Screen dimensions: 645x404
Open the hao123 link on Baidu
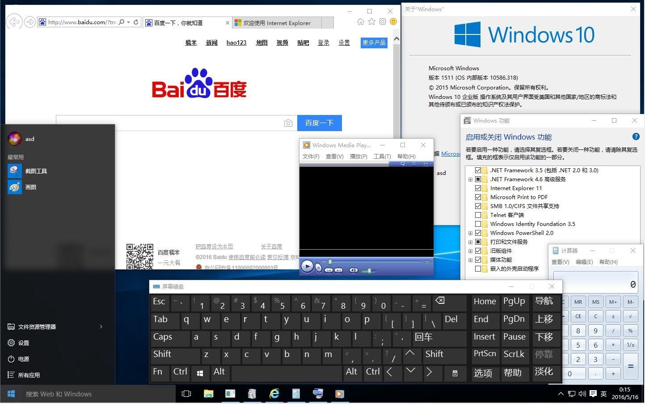pyautogui.click(x=236, y=43)
